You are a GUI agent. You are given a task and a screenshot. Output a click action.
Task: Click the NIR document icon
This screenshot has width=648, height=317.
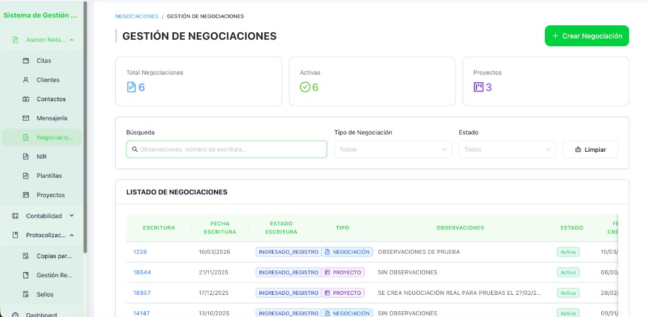[25, 157]
